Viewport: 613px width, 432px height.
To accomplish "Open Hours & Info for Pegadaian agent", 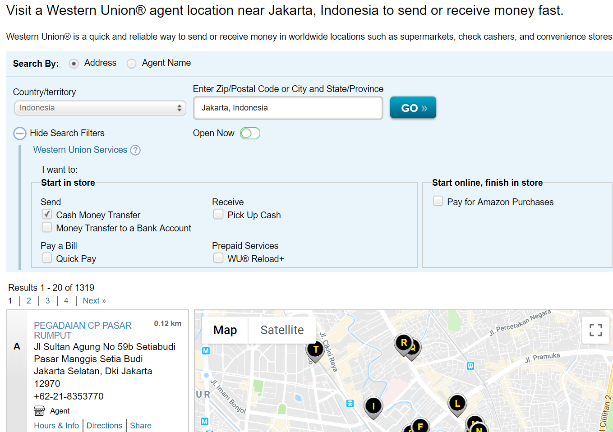I will (56, 426).
